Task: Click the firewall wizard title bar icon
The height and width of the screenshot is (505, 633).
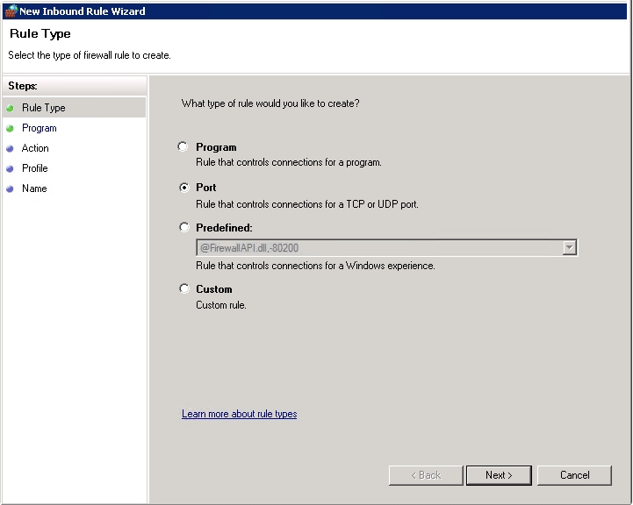Action: pos(11,11)
